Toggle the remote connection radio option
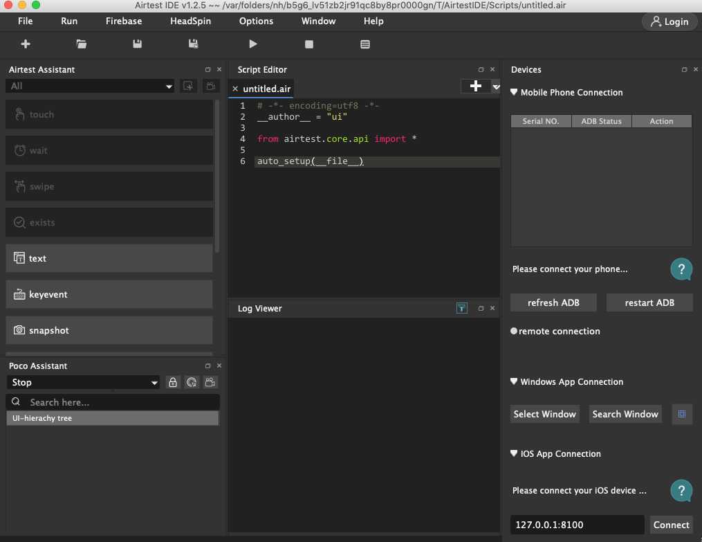The height and width of the screenshot is (542, 702). tap(513, 331)
